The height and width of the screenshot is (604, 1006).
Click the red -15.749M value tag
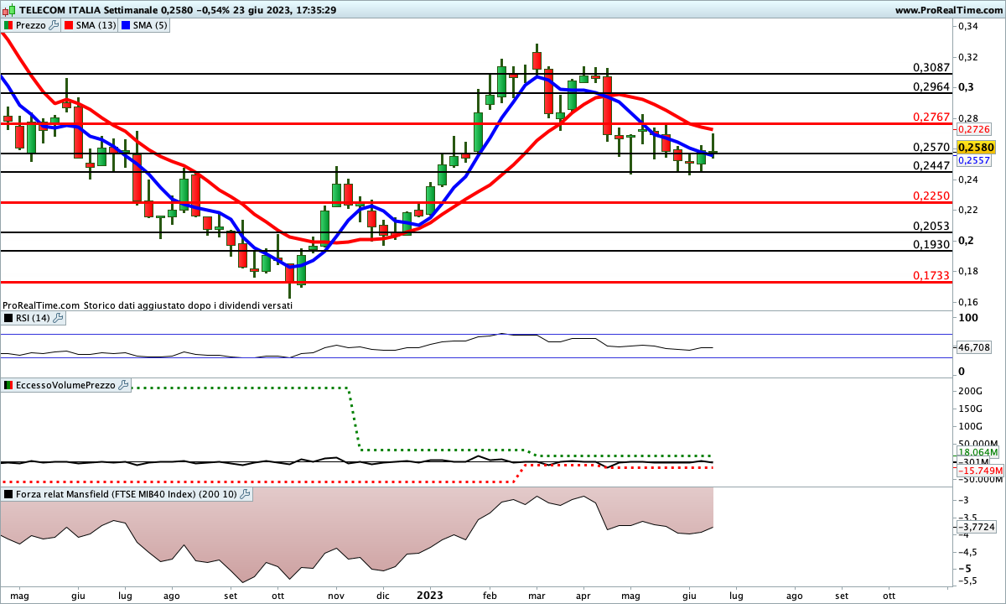pos(978,471)
